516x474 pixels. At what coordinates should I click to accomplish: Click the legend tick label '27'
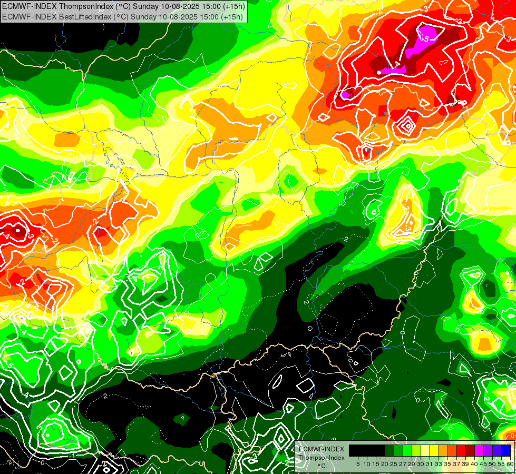click(x=403, y=464)
